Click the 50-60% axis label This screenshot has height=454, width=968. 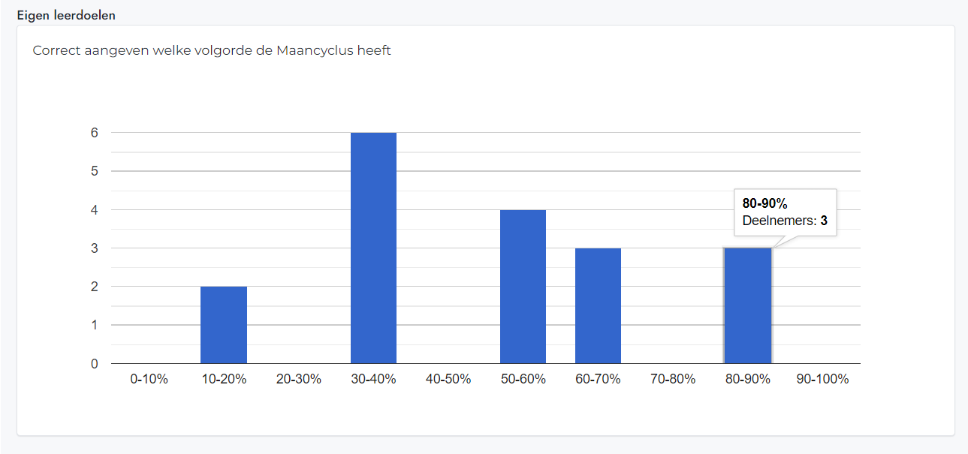click(523, 379)
